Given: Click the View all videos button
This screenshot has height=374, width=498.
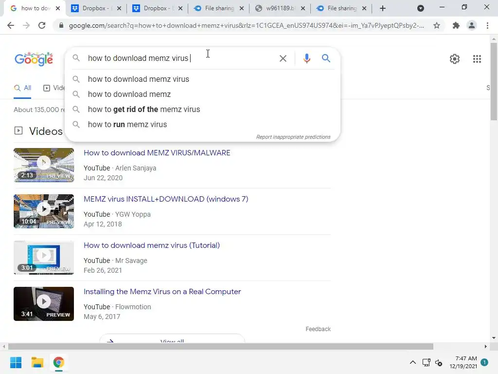Looking at the screenshot, I should 172,339.
